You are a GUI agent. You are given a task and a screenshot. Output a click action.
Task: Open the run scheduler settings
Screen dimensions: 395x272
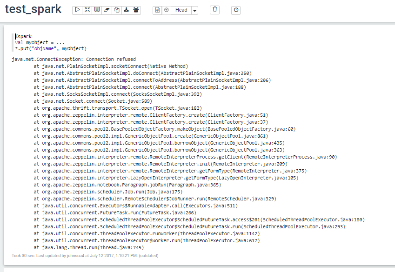(x=236, y=10)
